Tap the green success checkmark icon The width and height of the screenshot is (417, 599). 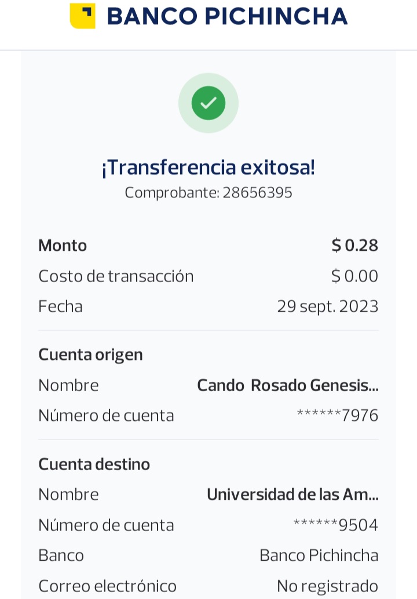pyautogui.click(x=209, y=103)
